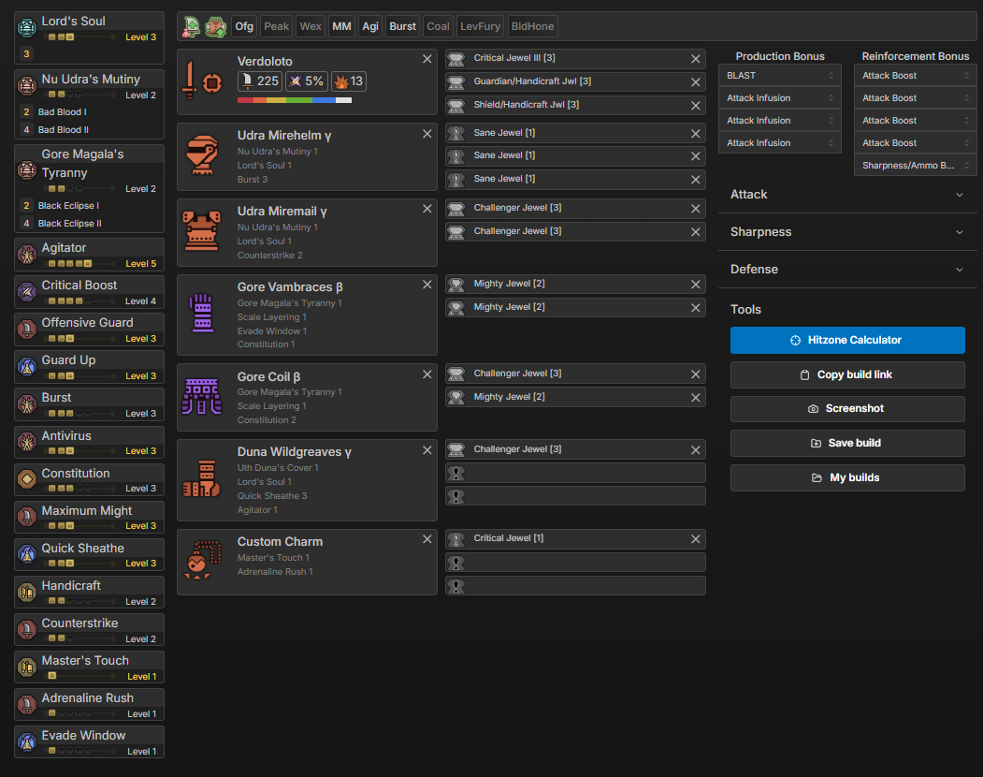
Task: Remove the Gore Coil β armor piece
Action: tap(426, 374)
